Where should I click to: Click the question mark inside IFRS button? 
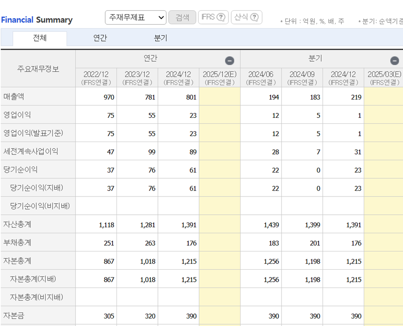coord(222,18)
